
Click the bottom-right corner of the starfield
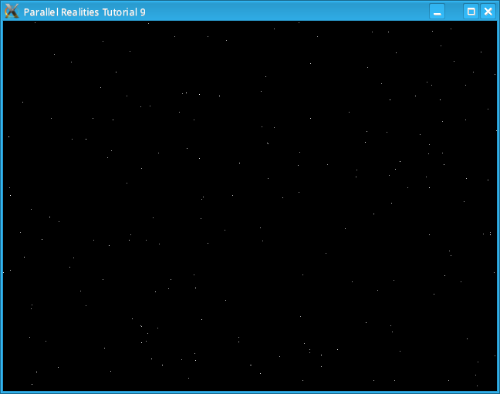point(495,388)
